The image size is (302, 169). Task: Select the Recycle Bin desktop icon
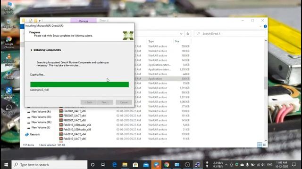click(x=9, y=24)
